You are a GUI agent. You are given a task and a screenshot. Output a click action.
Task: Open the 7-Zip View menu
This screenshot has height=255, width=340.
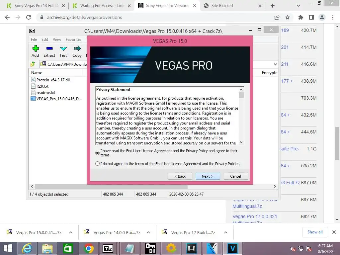(x=57, y=40)
